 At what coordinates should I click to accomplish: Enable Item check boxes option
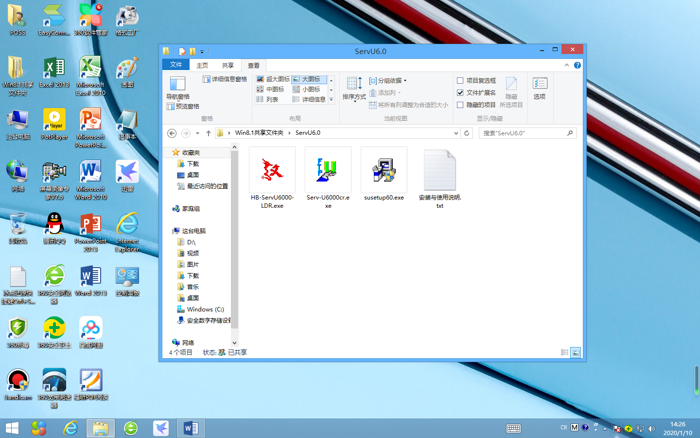476,80
